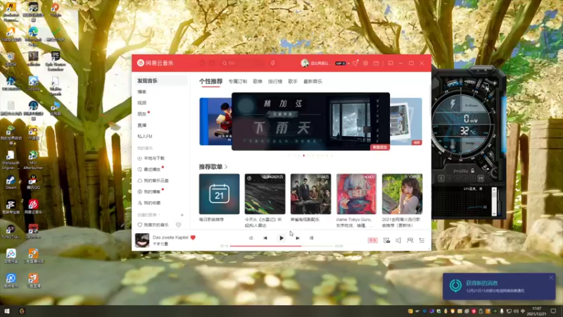The width and height of the screenshot is (563, 317).
Task: Open the 2021全网爆火流行歌曲 playlist cover
Action: [x=402, y=194]
